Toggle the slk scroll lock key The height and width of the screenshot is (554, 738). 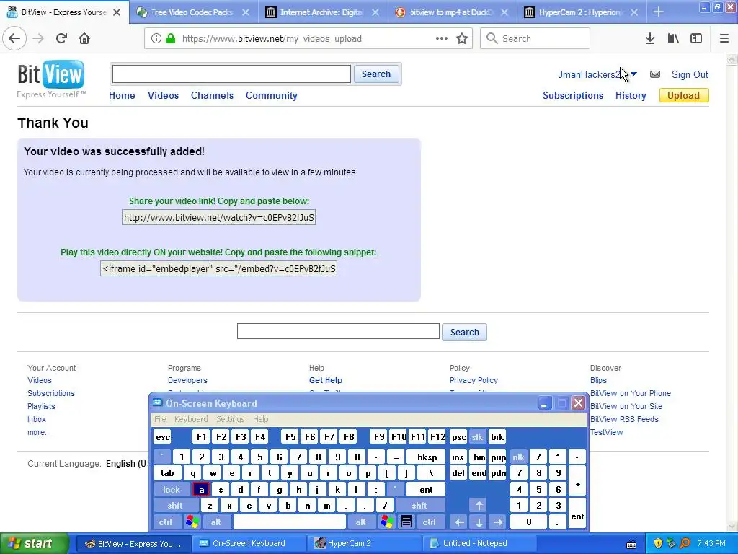(477, 436)
